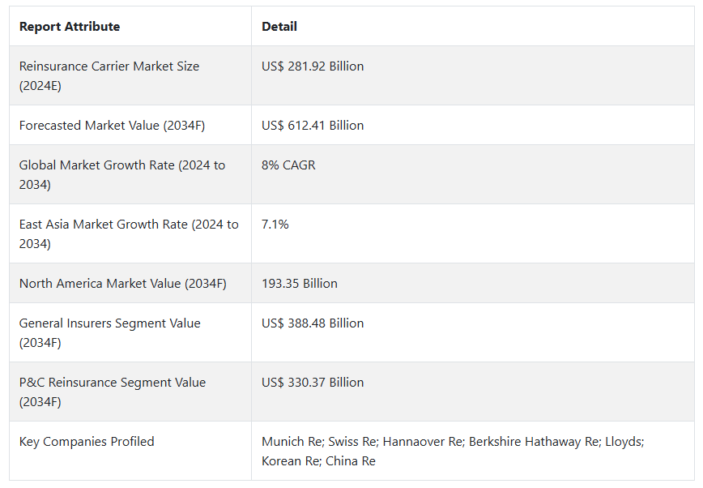This screenshot has height=488, width=703.
Task: Click the US$ 281.92 Billion value
Action: coord(313,66)
